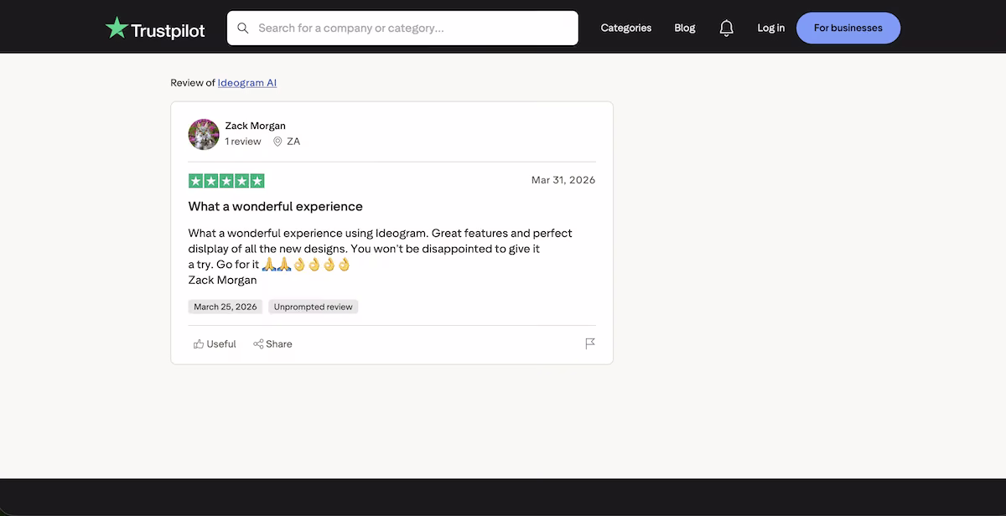This screenshot has width=1006, height=516.
Task: Click the location pin icon beside ZA
Action: click(277, 142)
